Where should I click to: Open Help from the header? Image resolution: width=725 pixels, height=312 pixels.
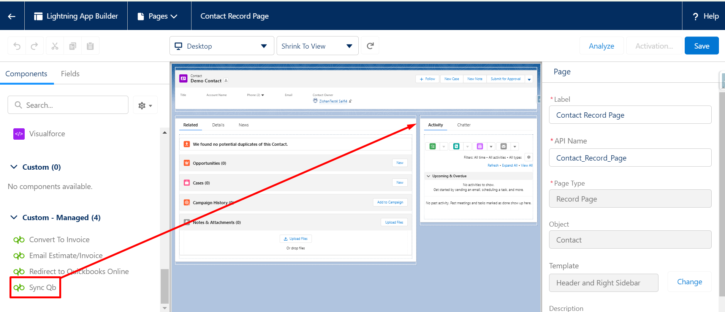[706, 16]
